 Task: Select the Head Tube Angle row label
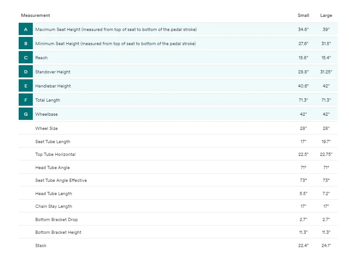tap(52, 168)
